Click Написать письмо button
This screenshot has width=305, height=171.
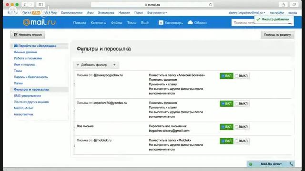click(x=28, y=35)
